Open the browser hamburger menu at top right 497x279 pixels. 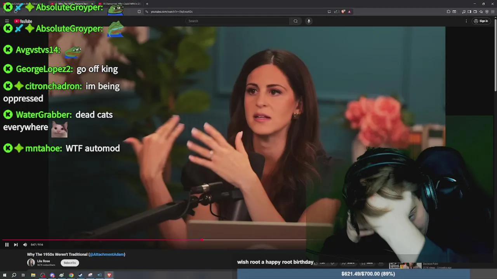(493, 12)
